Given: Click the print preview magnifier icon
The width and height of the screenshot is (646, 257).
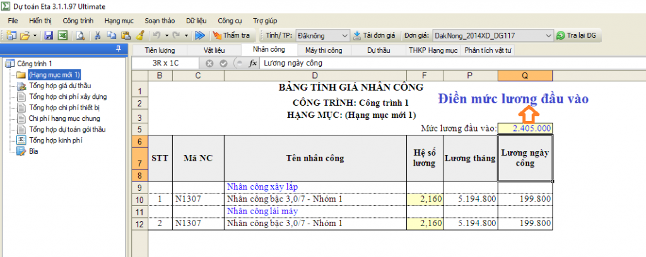Looking at the screenshot, I should pos(80,36).
